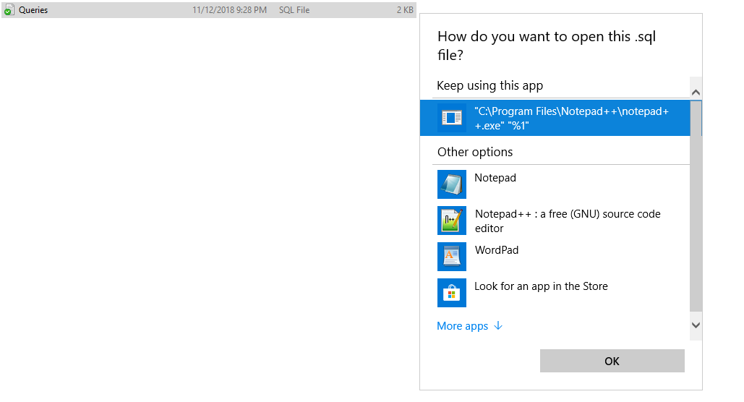Click the Notepad app icon
Screen dimensions: 744x402
452,184
